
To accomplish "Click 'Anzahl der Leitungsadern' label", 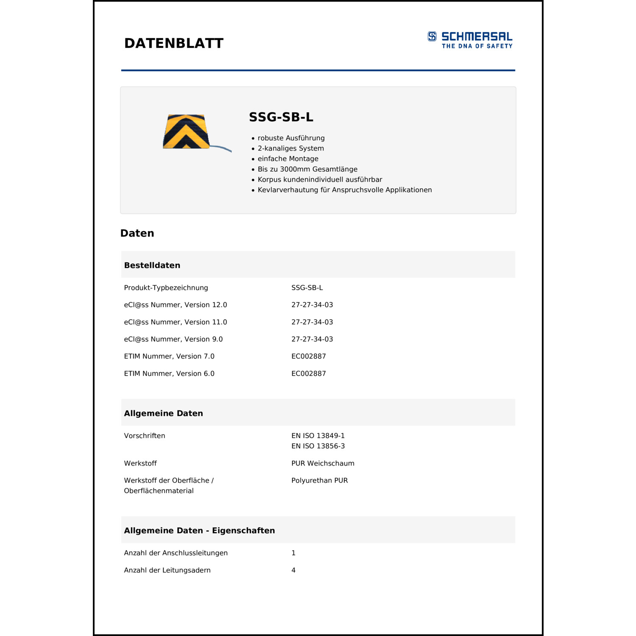I will (x=167, y=570).
